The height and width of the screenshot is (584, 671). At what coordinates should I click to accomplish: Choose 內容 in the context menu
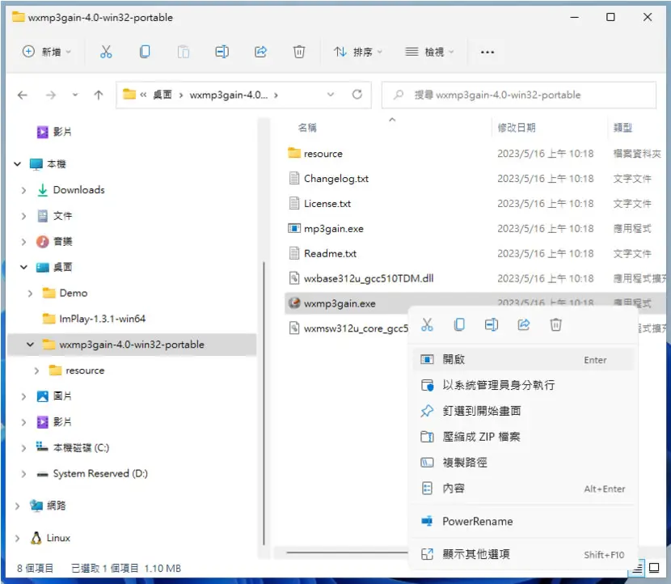pos(523,488)
